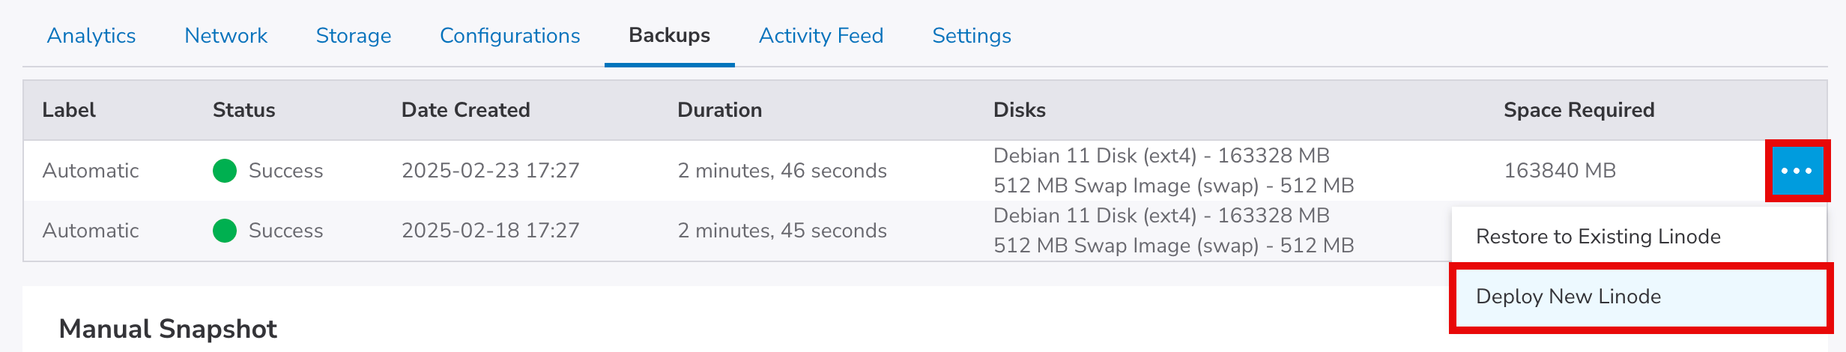
Task: Click the three-dot action menu button
Action: 1797,171
